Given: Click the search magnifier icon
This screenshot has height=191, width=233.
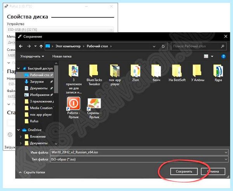Looking at the screenshot, I should [x=223, y=46].
